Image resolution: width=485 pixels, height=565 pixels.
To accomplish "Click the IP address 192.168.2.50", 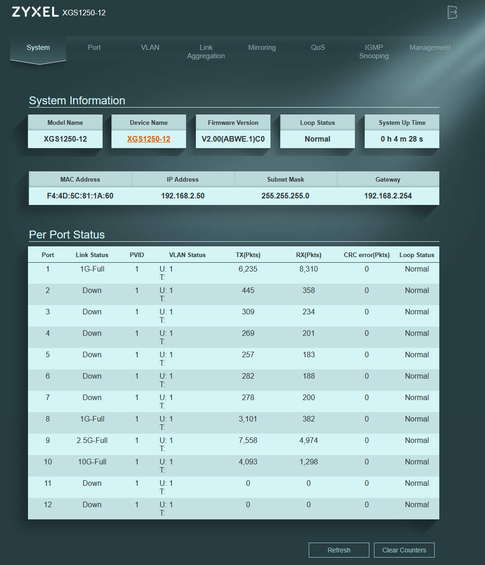I will point(183,196).
